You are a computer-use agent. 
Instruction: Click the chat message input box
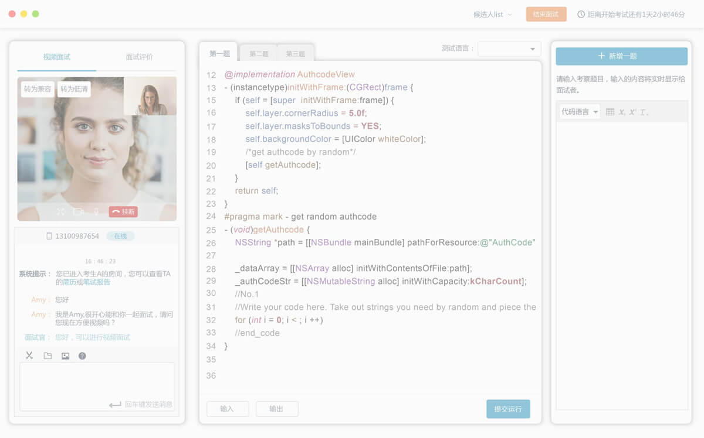(x=97, y=381)
